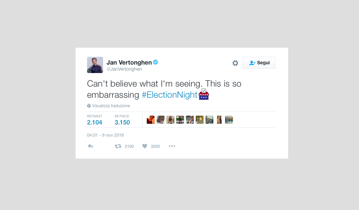Click the blue verified badge

[x=156, y=62]
